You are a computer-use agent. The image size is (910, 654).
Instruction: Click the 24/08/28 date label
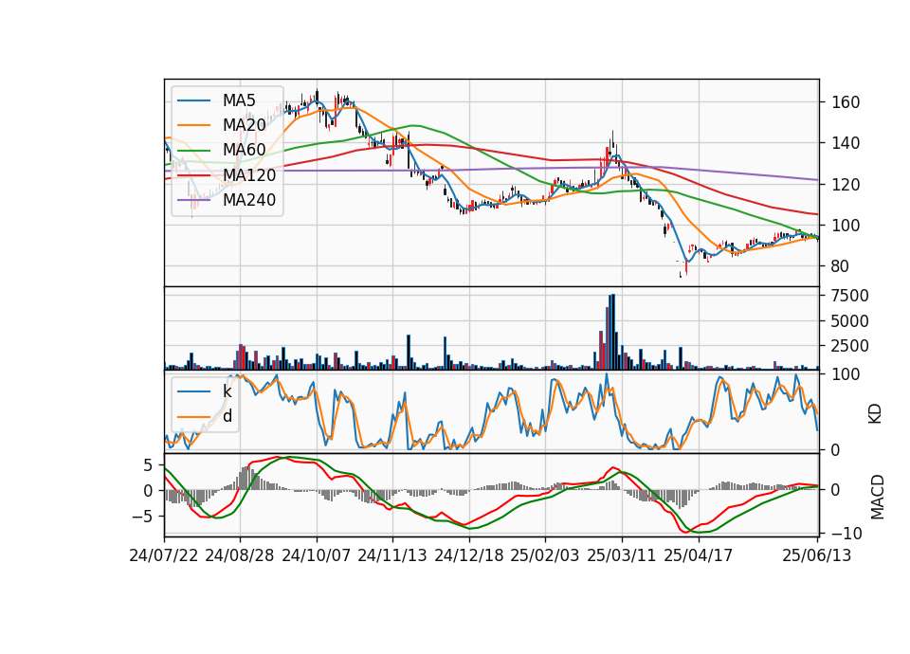(240, 555)
